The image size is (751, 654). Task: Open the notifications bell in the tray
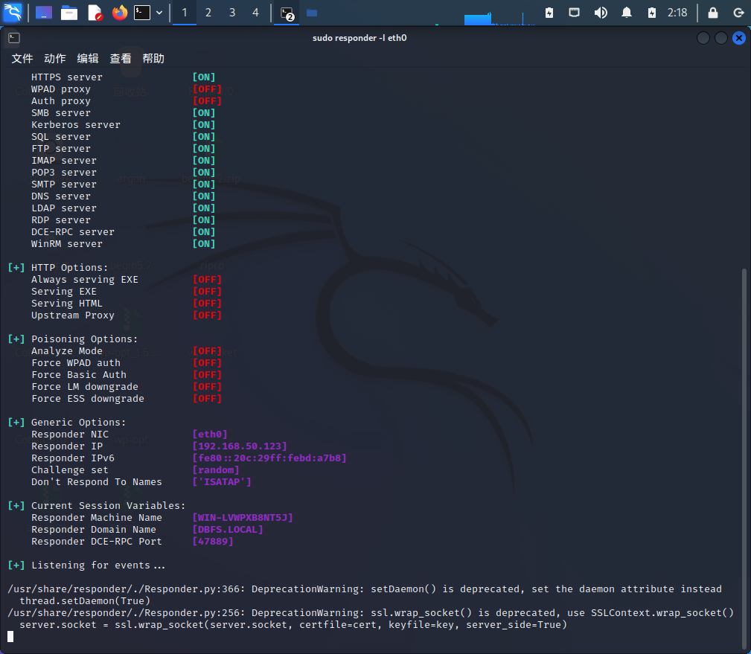tap(627, 13)
